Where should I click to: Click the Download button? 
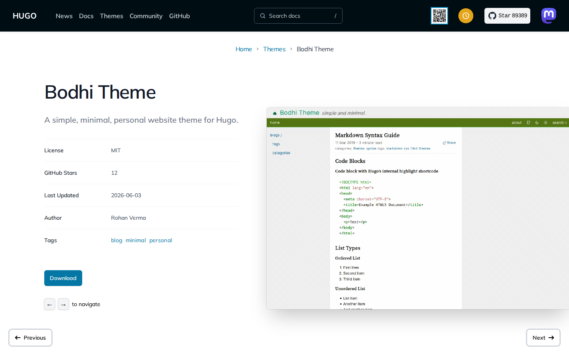click(x=63, y=278)
